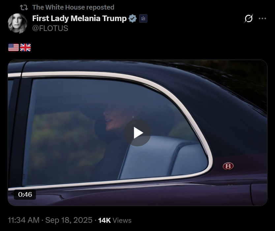This screenshot has width=275, height=231.
Task: Click the Sep 18, 2025 date text
Action: tap(69, 220)
